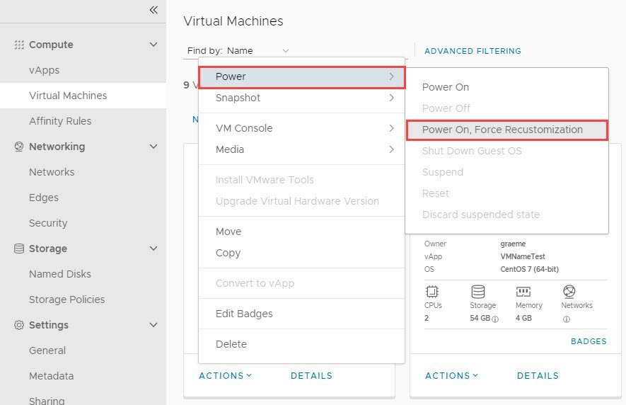This screenshot has width=626, height=405.
Task: Open ACTIONS on the right VM card
Action: point(451,376)
